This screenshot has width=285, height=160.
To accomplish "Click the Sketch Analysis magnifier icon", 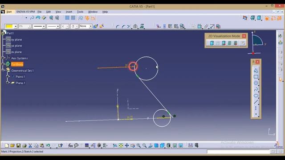I will pyautogui.click(x=182, y=26).
